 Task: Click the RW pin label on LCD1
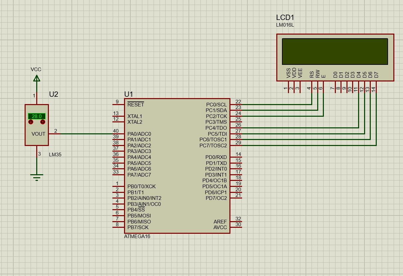pyautogui.click(x=318, y=74)
